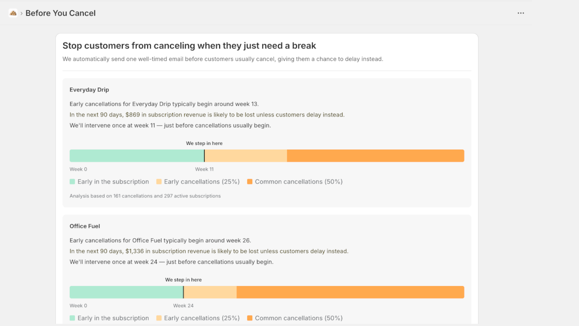579x326 pixels.
Task: Click Office Fuel orange Common cancellations swatch
Action: point(250,318)
